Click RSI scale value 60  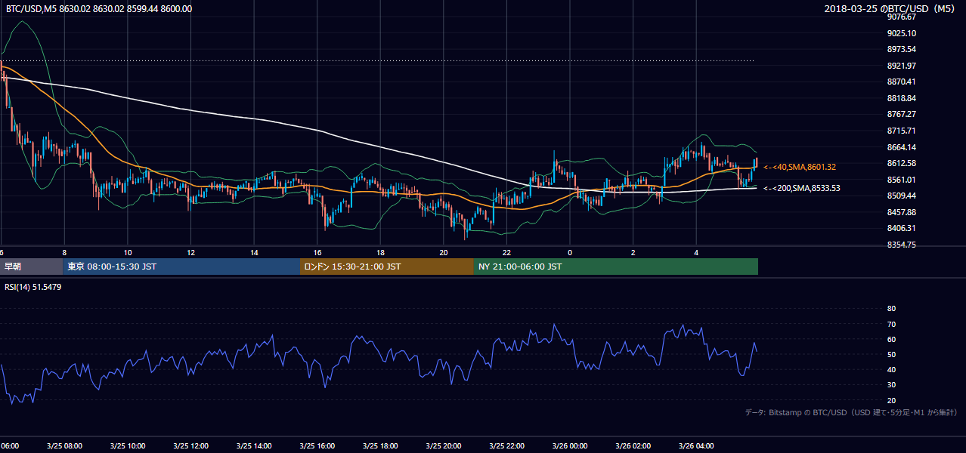[x=891, y=339]
